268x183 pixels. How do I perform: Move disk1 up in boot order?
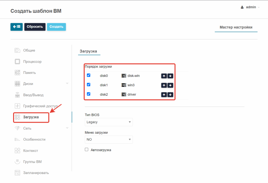(164, 85)
